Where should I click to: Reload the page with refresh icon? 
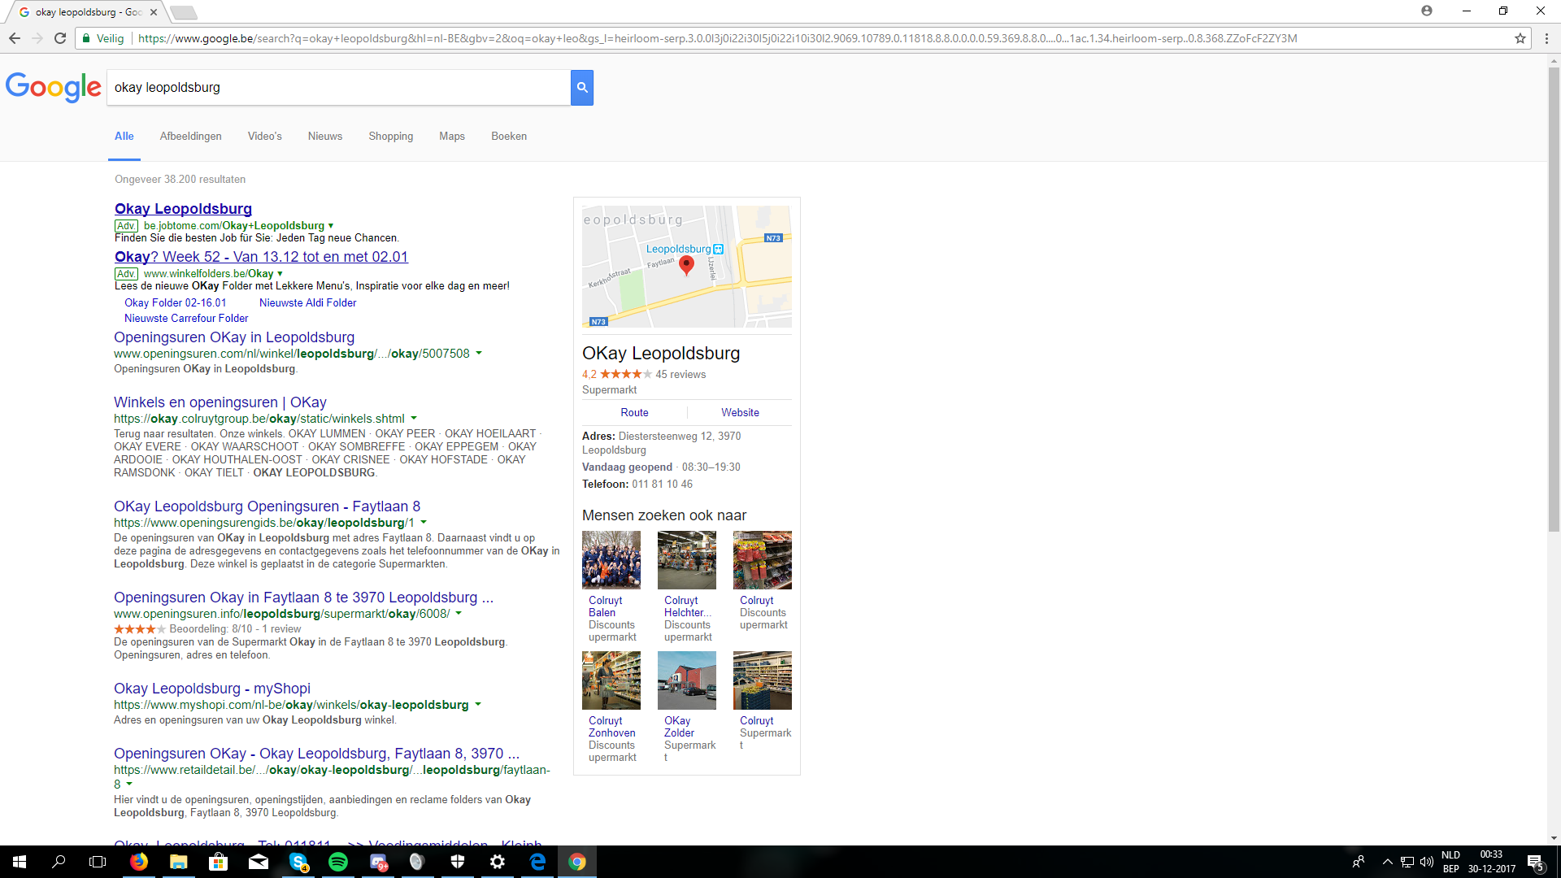click(60, 38)
